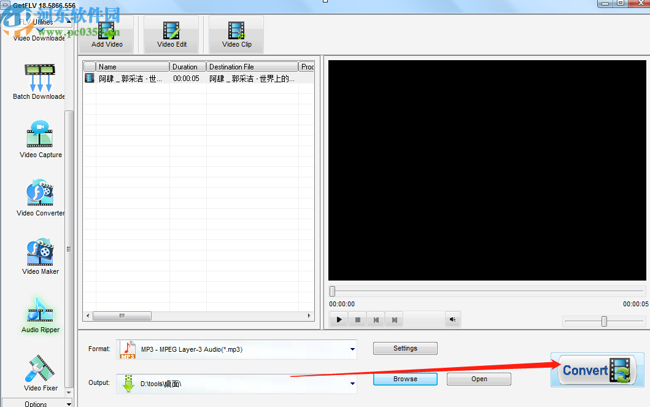Click the D:\tools output path field
This screenshot has width=650, height=407.
[236, 384]
